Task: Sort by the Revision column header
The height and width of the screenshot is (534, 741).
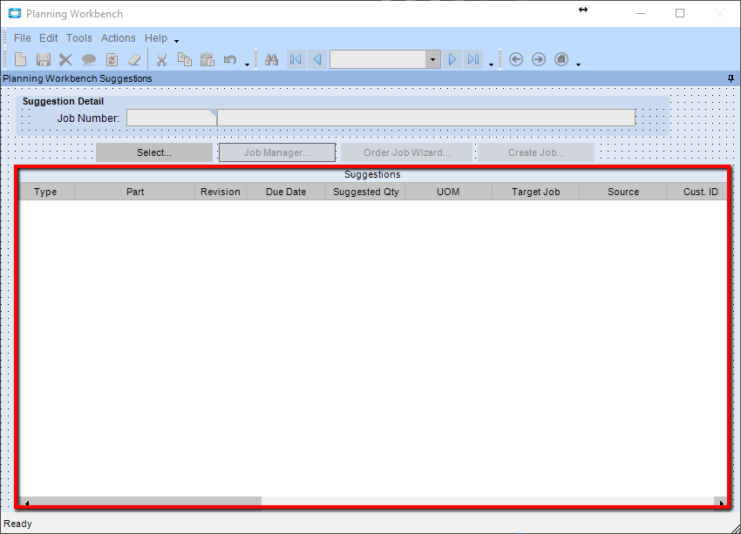Action: pyautogui.click(x=221, y=192)
